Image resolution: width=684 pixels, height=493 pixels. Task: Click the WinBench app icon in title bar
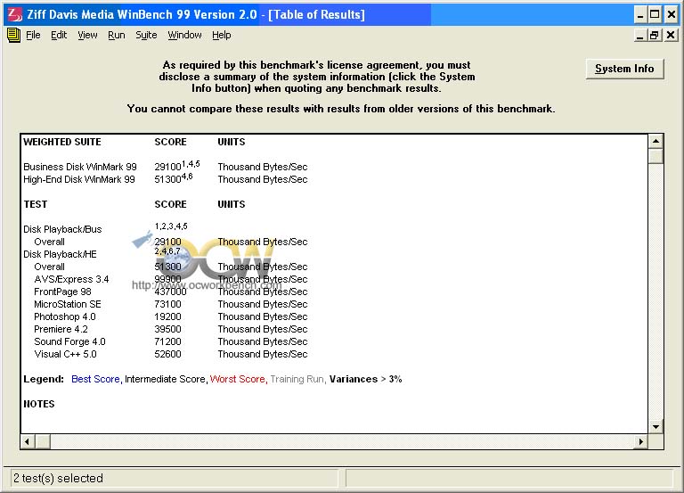pos(15,14)
